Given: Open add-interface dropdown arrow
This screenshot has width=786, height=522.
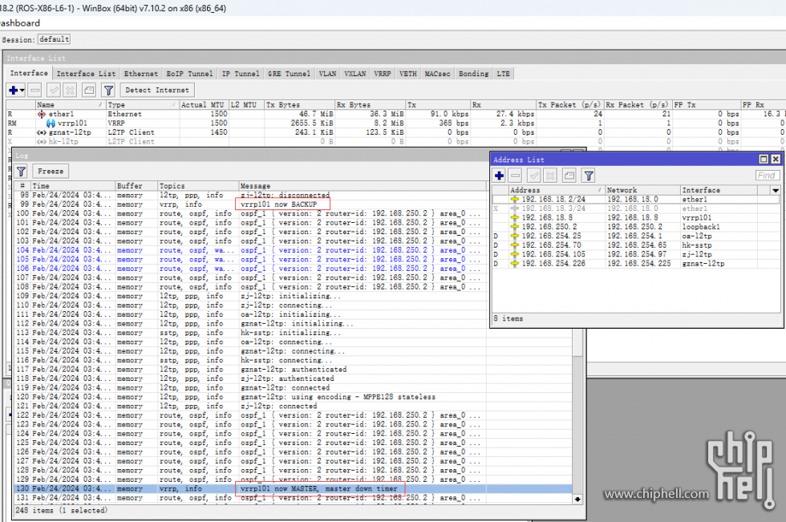Looking at the screenshot, I should [x=22, y=91].
